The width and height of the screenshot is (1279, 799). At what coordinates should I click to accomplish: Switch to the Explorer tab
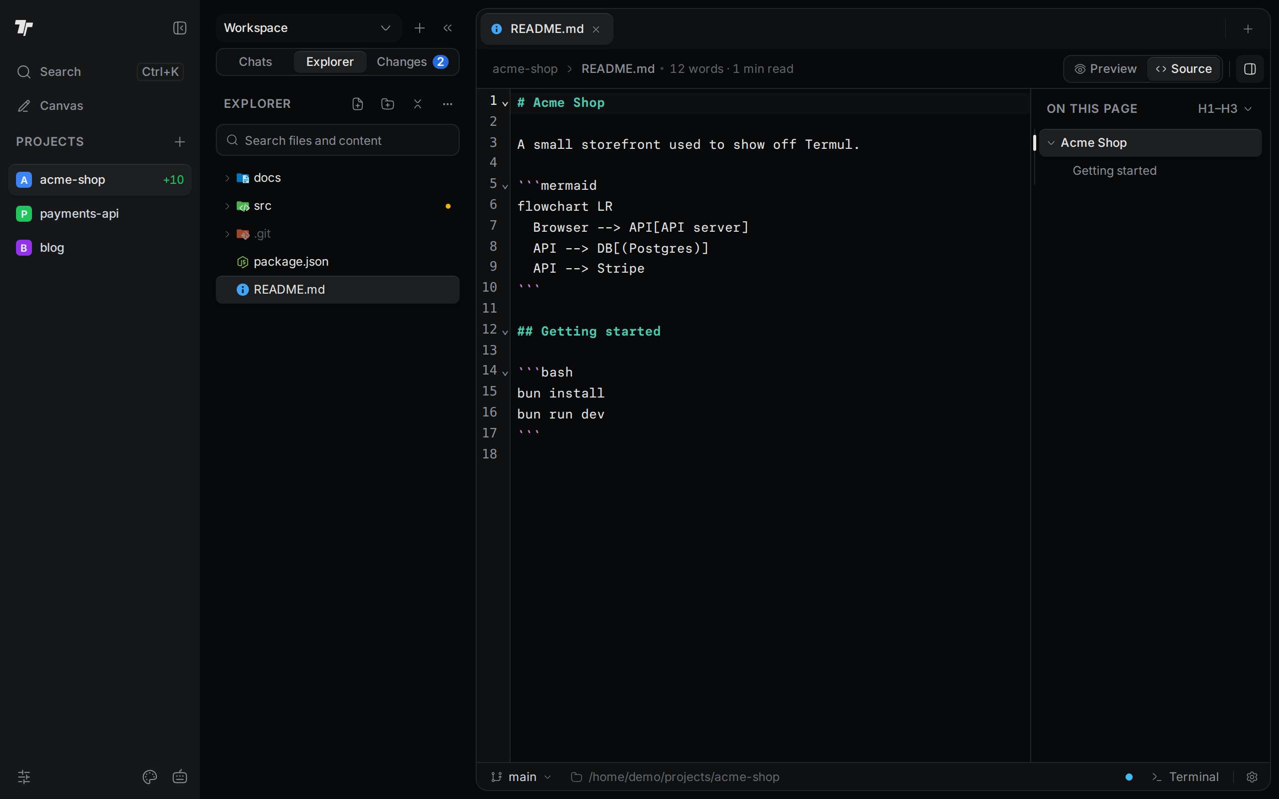[330, 62]
